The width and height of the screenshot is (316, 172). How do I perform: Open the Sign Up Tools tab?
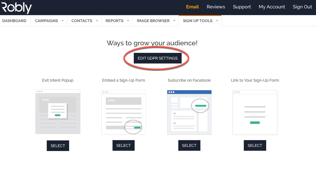[198, 21]
